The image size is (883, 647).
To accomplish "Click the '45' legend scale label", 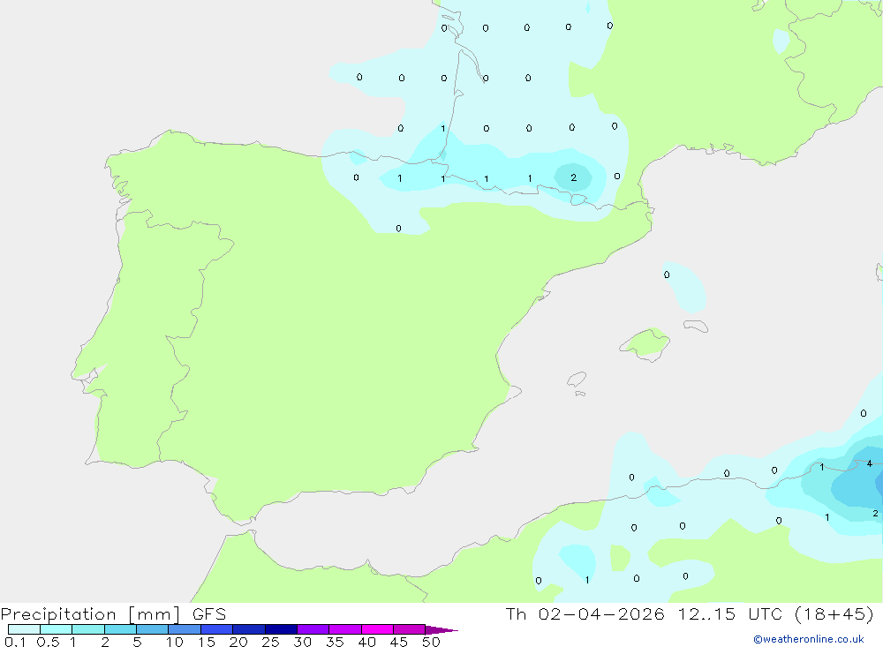I will (x=399, y=642).
